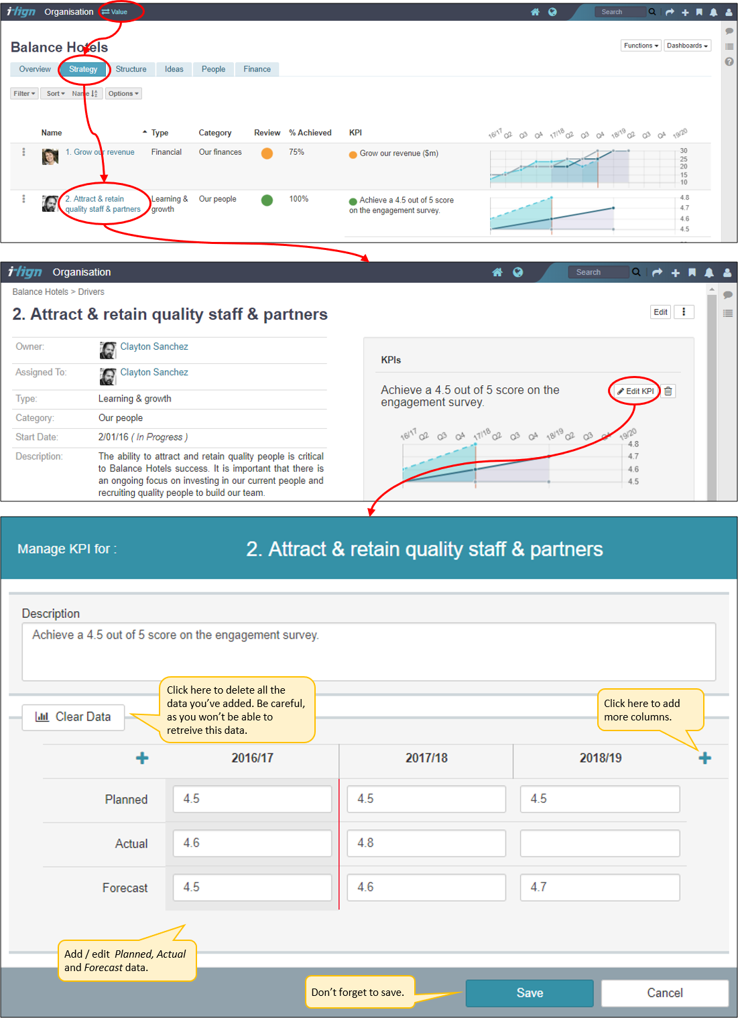Click the empty Actual field for 2018/19

click(600, 844)
